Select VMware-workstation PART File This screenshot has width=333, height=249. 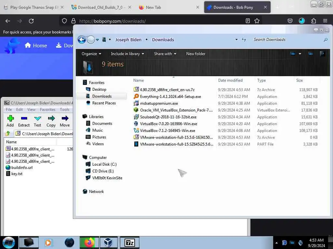click(176, 144)
